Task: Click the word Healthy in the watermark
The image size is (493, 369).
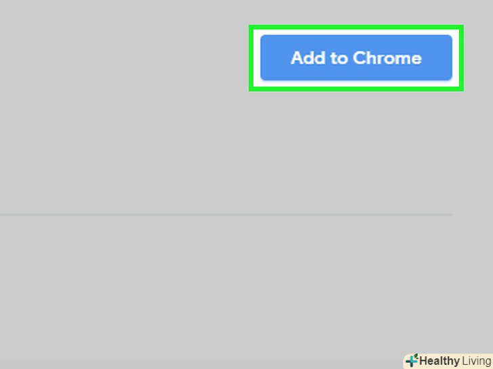Action: (x=440, y=361)
